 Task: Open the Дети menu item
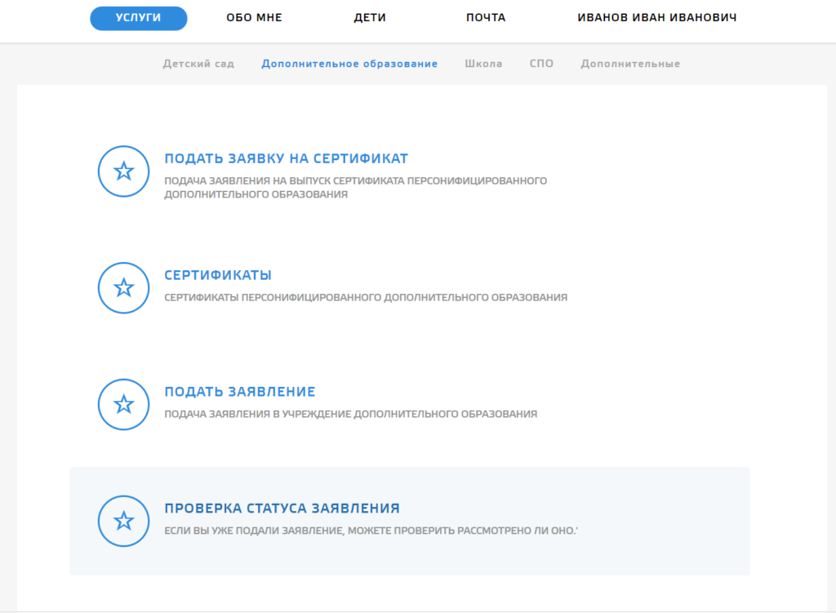(x=370, y=18)
